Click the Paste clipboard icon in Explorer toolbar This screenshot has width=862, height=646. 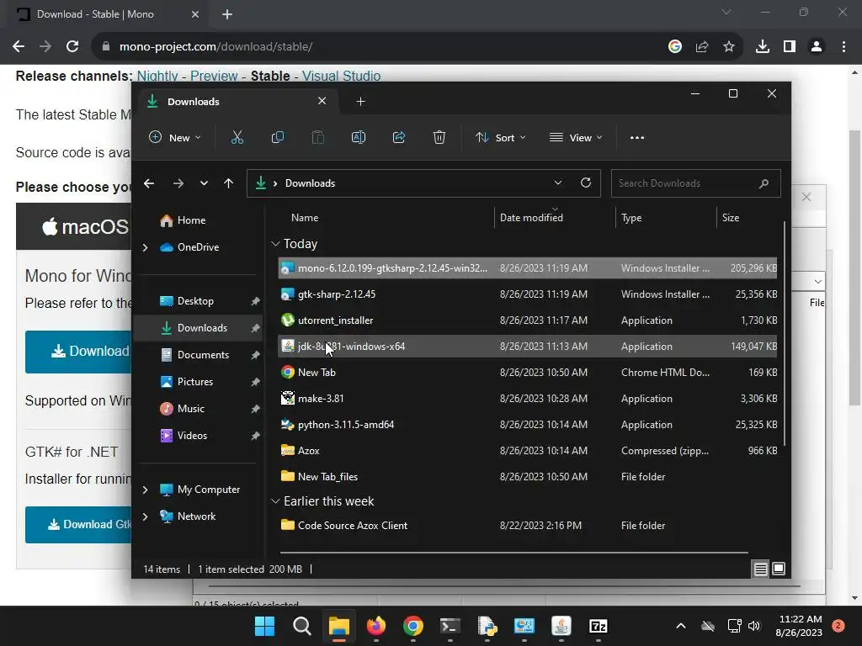point(317,137)
